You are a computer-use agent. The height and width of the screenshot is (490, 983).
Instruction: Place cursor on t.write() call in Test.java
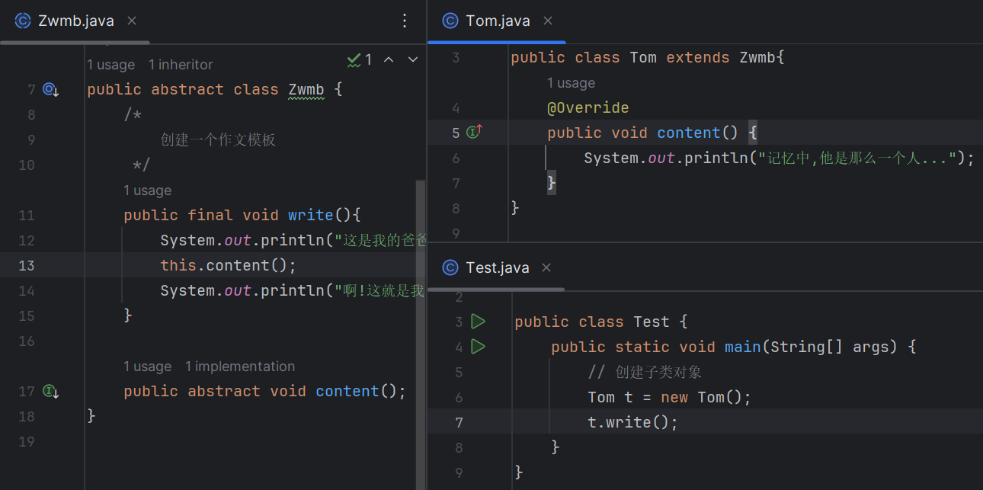(x=632, y=423)
